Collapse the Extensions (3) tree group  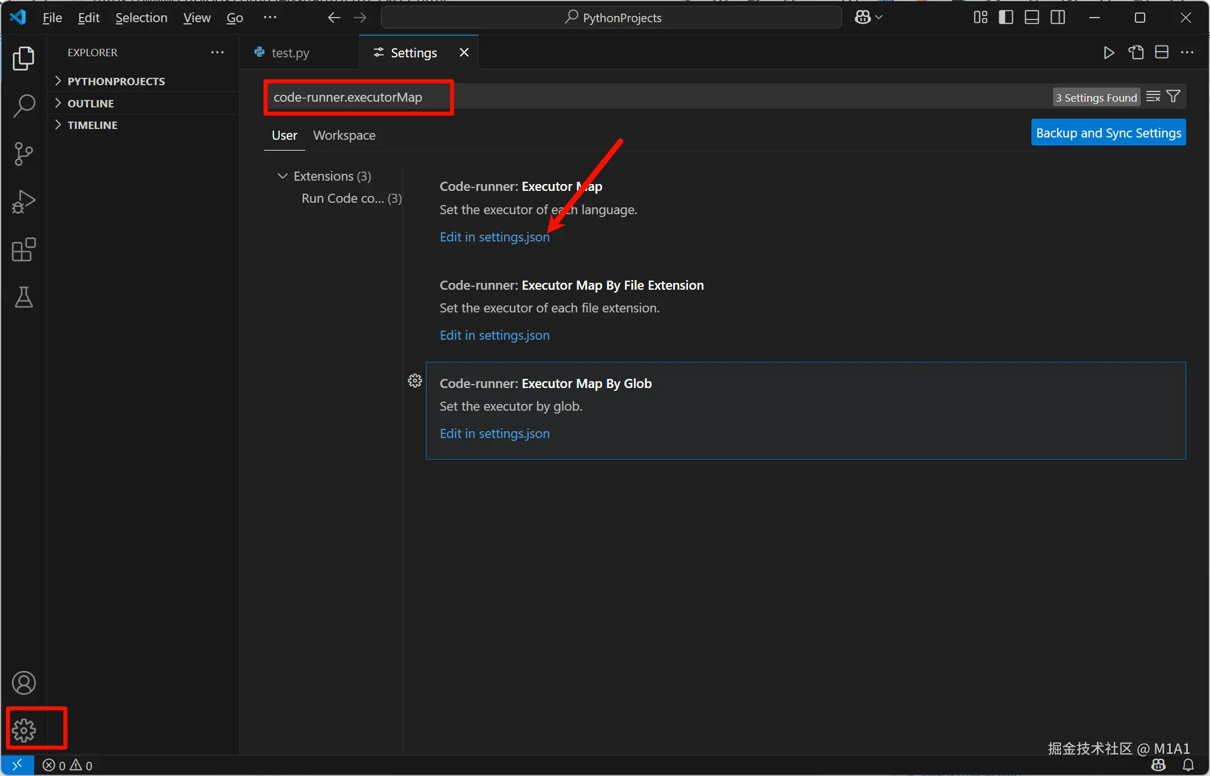point(283,176)
